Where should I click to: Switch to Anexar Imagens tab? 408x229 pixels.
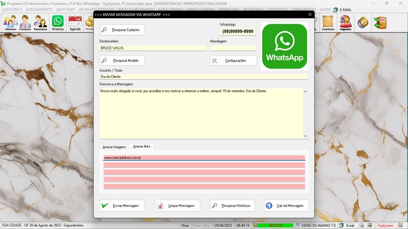(x=114, y=147)
